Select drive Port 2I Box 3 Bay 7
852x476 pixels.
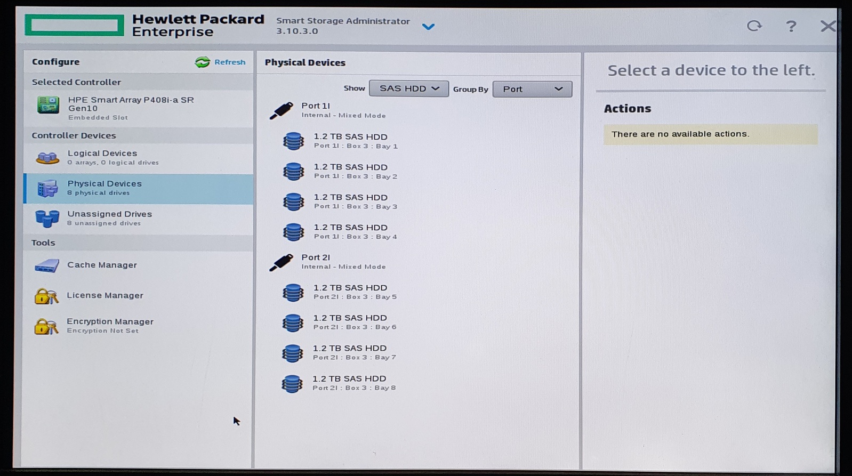[355, 352]
